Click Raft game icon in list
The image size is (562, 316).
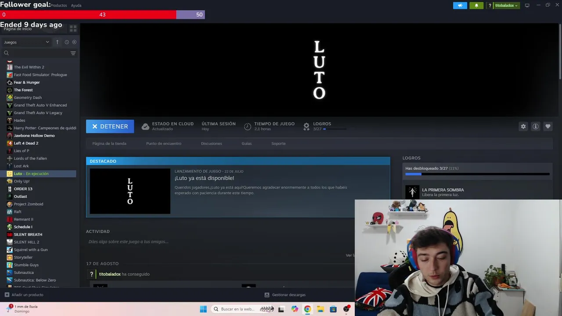point(10,212)
